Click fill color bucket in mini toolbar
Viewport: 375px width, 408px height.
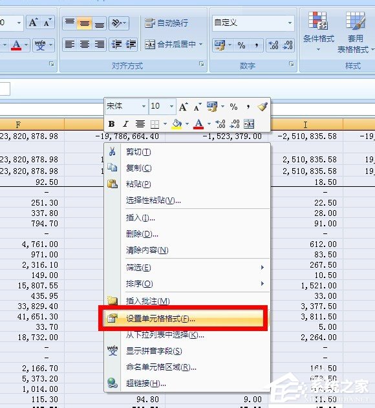pyautogui.click(x=177, y=124)
